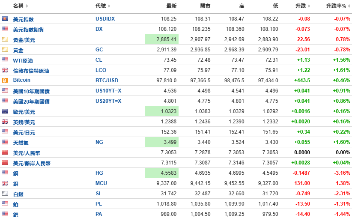Image resolution: width=352 pixels, height=221 pixels.
Task: Open the 美國10年期國債 link
Action: [x=31, y=91]
